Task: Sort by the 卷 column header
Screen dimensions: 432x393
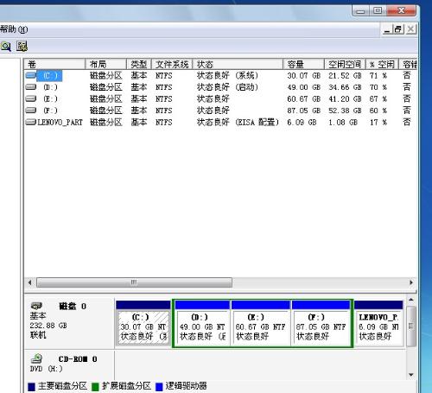Action: [54, 64]
